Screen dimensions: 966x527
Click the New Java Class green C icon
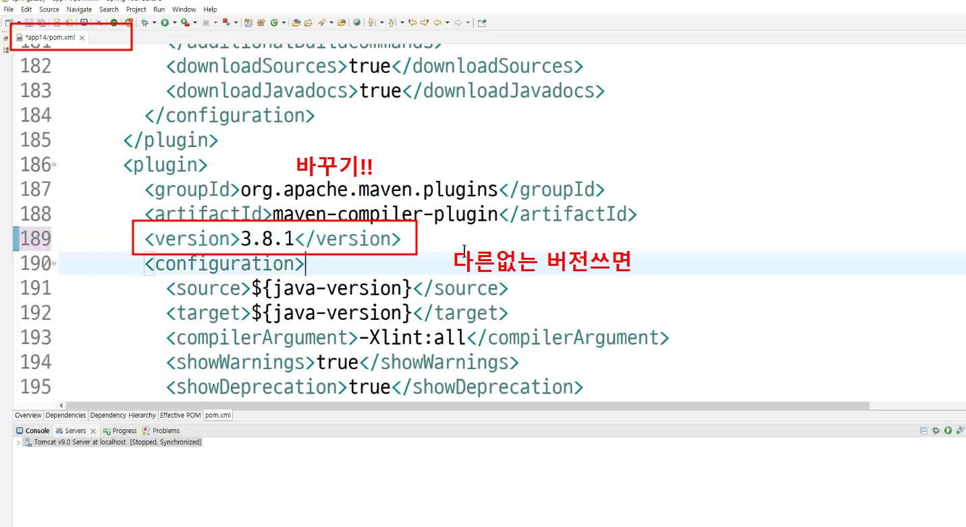tap(274, 22)
